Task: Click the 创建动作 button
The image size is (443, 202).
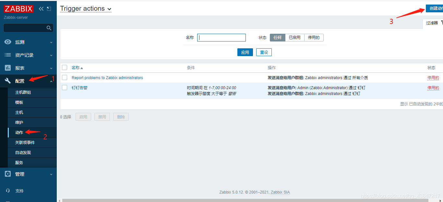Action: (434, 9)
